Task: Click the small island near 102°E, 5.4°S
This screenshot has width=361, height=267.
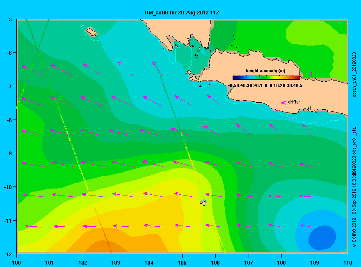Action: (x=91, y=32)
